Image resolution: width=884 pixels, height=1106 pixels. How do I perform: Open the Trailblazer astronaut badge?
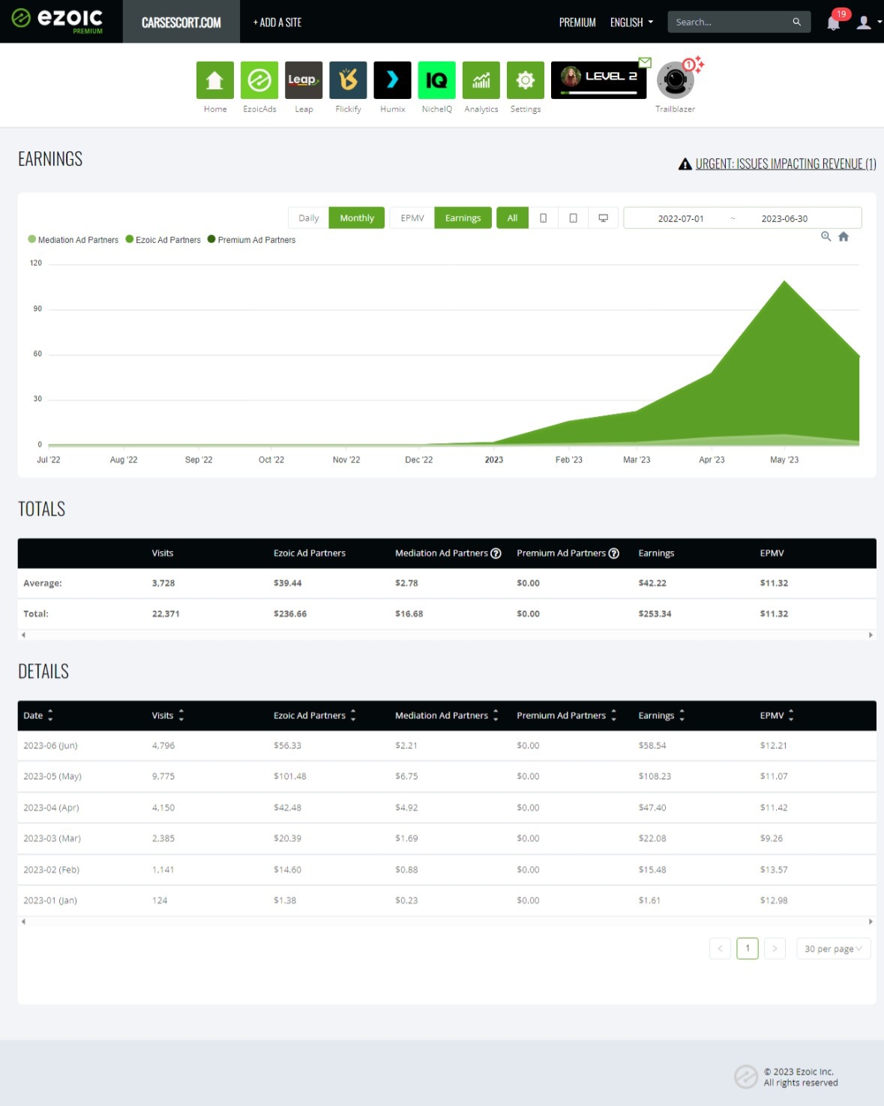676,79
